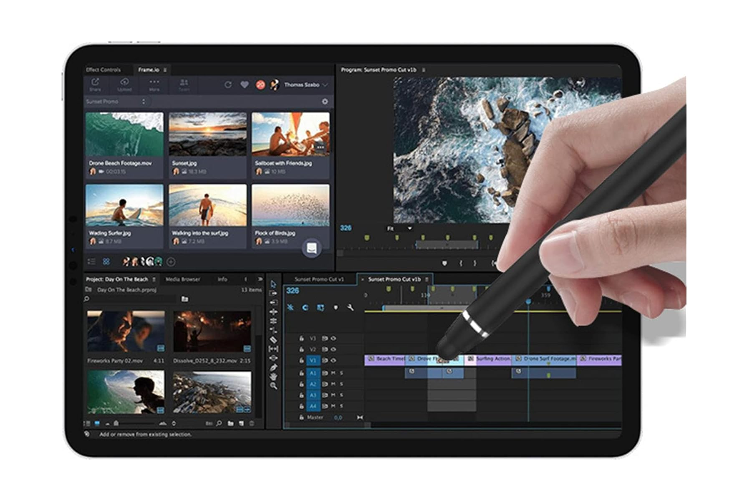Click the heart icon in Frame.io
The width and height of the screenshot is (747, 501).
pyautogui.click(x=245, y=85)
